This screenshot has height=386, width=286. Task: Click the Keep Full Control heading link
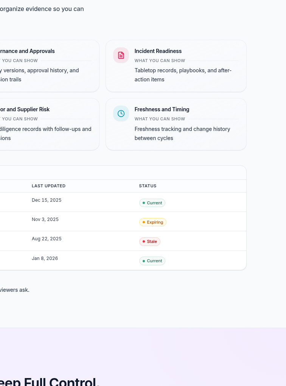(48, 381)
